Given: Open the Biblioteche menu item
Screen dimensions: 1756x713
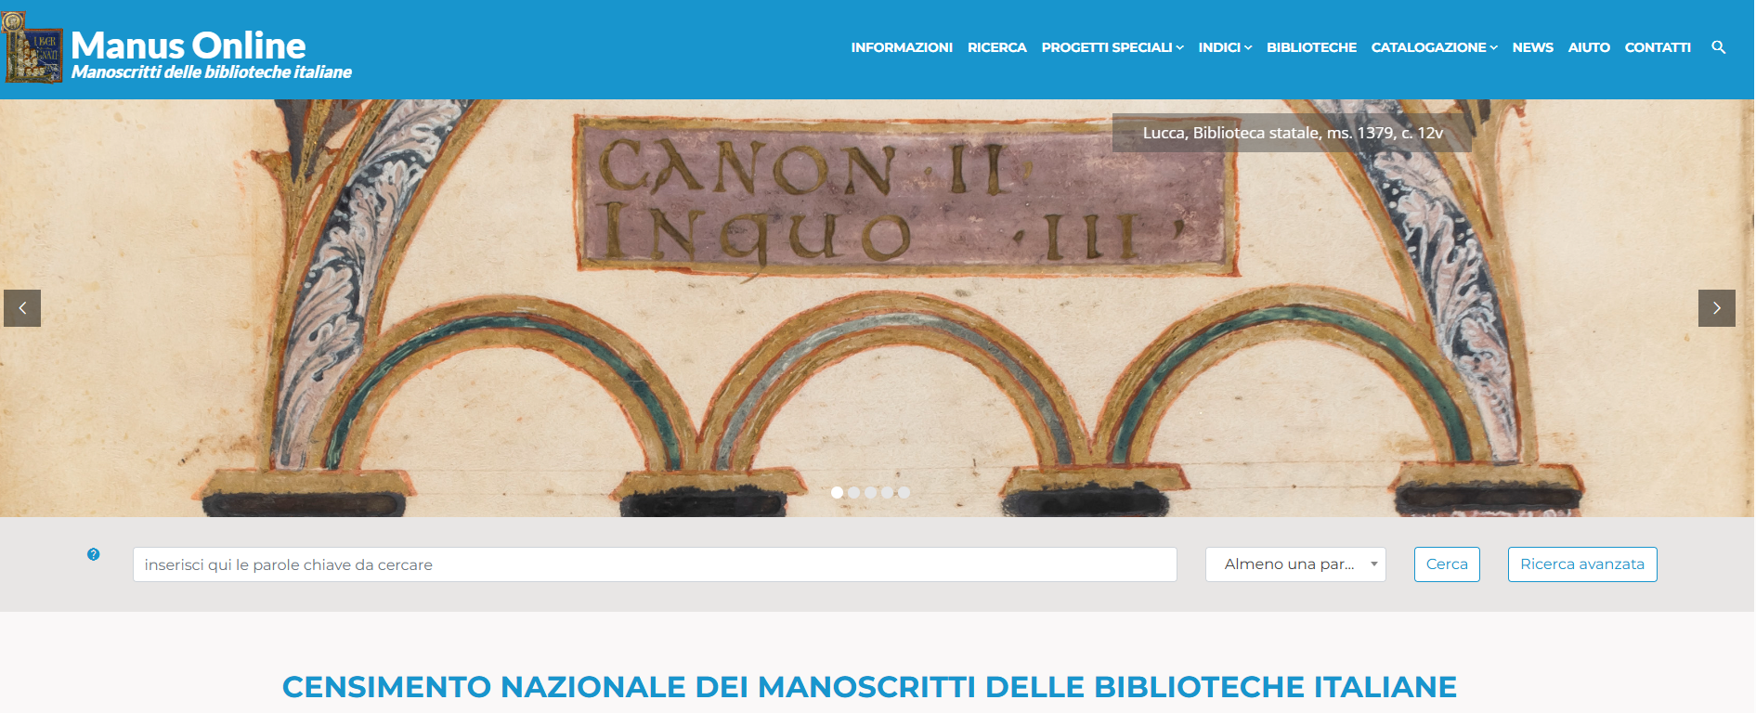Looking at the screenshot, I should 1311,47.
